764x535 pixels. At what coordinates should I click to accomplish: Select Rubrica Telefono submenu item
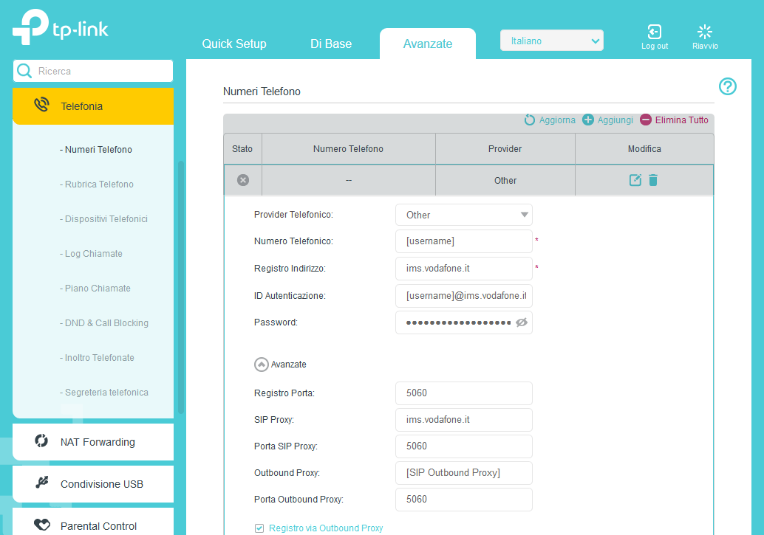[x=97, y=184]
